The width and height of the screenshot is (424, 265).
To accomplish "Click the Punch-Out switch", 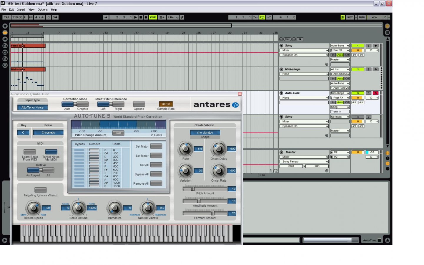I will point(269,17).
